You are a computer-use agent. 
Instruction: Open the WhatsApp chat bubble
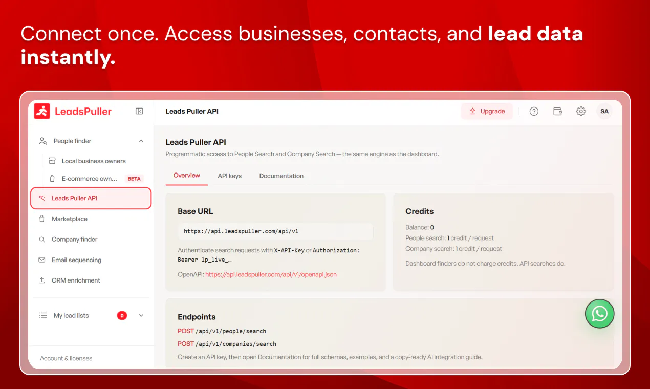[x=599, y=314]
